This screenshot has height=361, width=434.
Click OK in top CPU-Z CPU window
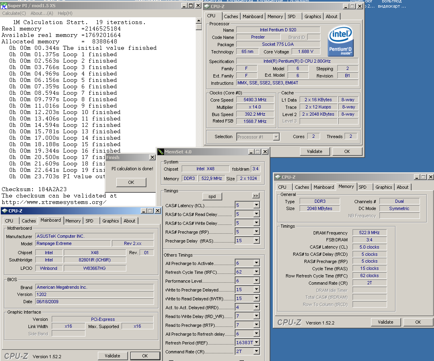(x=347, y=151)
